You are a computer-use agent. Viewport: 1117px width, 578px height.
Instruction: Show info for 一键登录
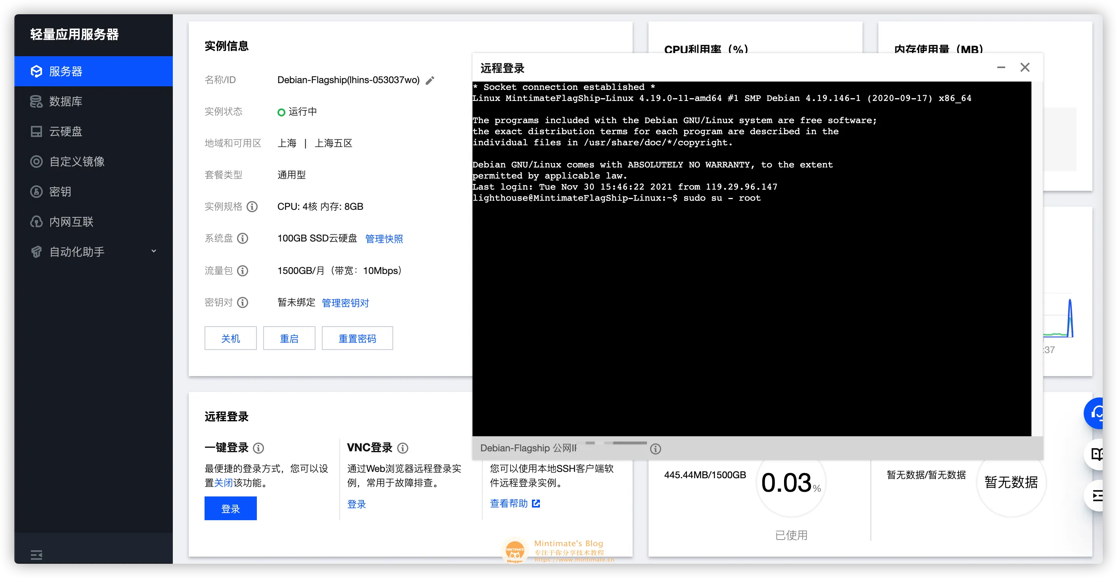point(258,448)
